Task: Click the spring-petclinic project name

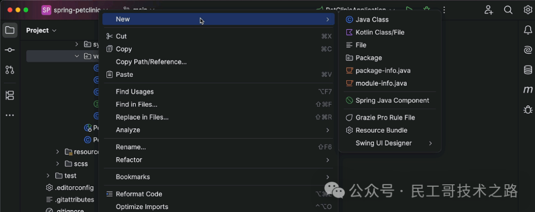Action: (77, 10)
